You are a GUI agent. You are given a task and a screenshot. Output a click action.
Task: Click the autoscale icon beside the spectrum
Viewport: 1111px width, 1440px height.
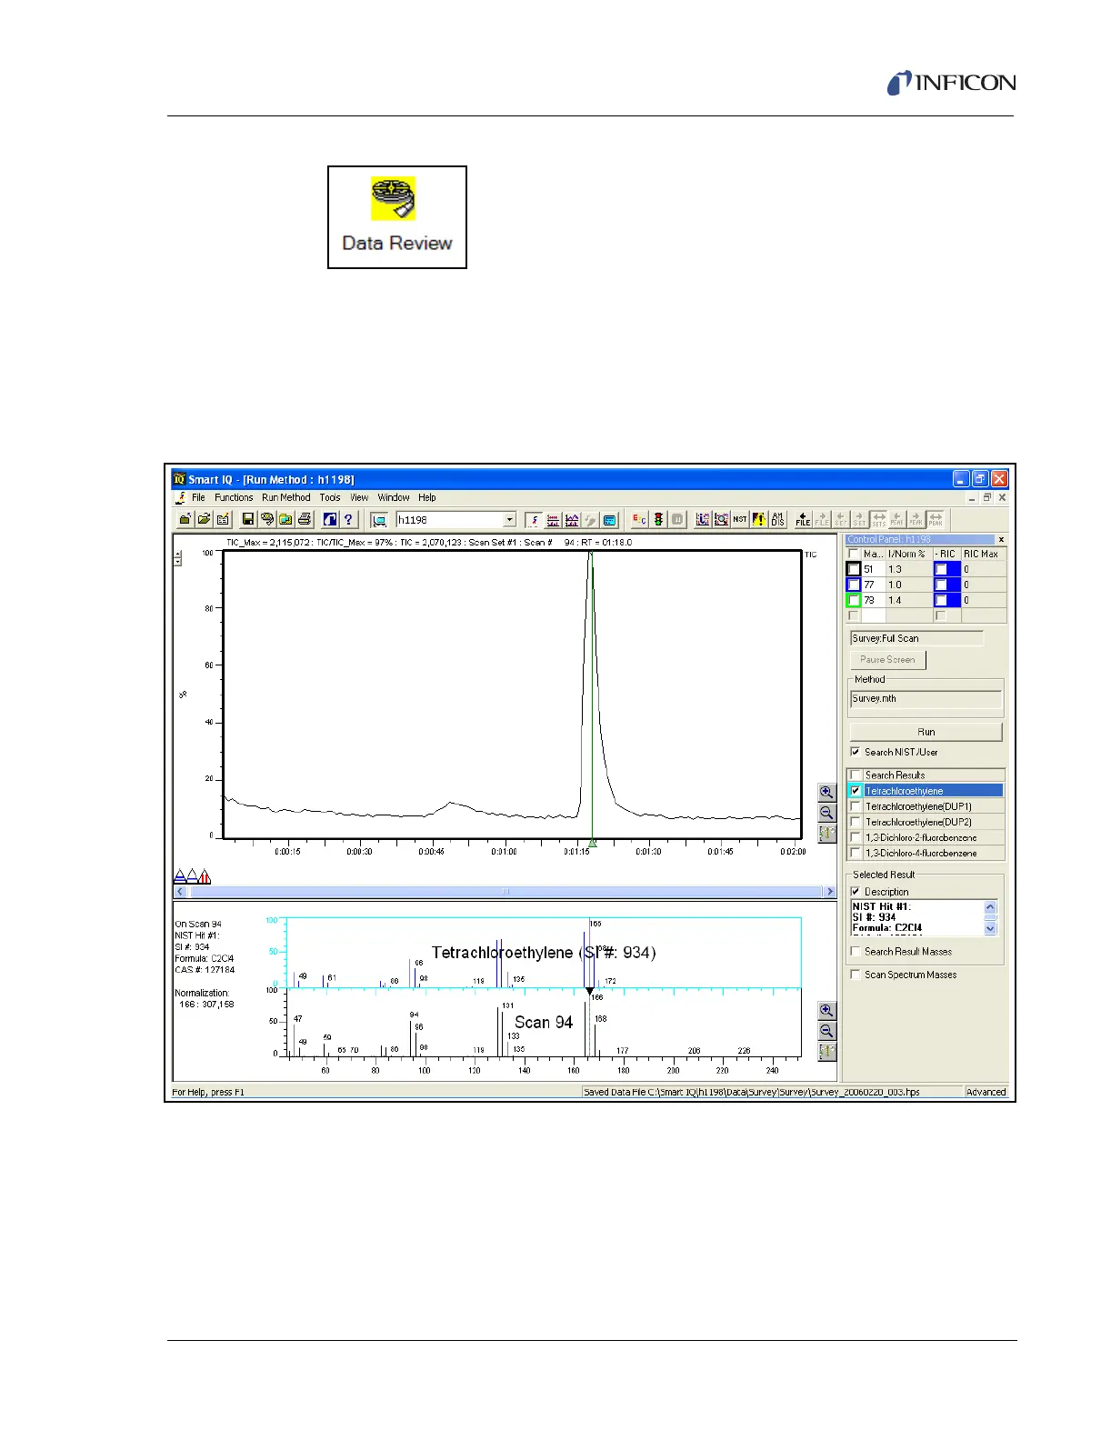[826, 1052]
